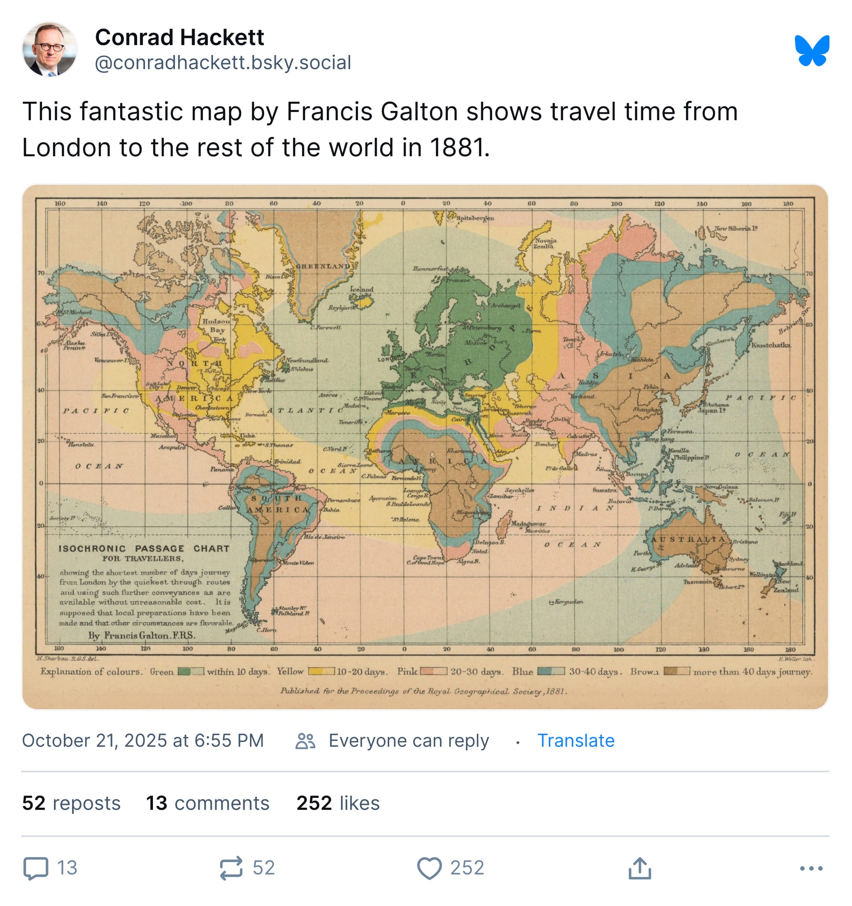Viewport: 852px width, 906px height.
Task: Like the post with the heart icon
Action: click(429, 868)
